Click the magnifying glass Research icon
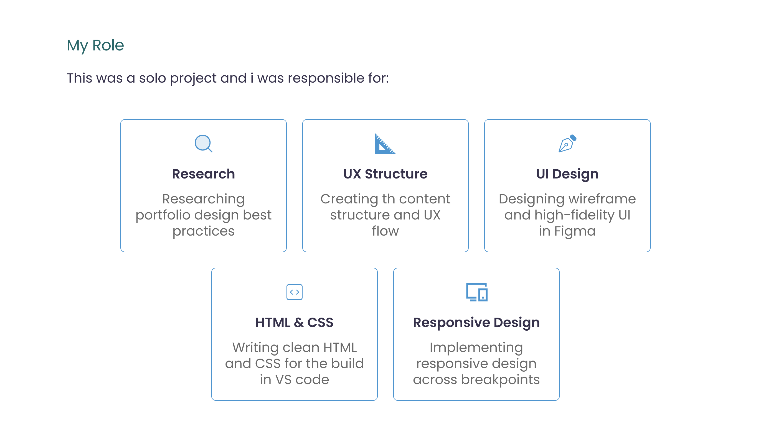 [x=204, y=144]
